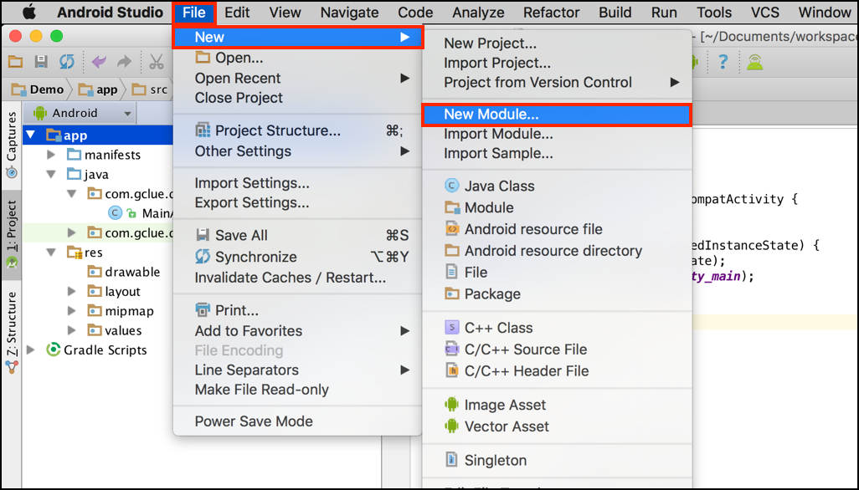Open the Apple menu
The height and width of the screenshot is (490, 859).
coord(29,13)
